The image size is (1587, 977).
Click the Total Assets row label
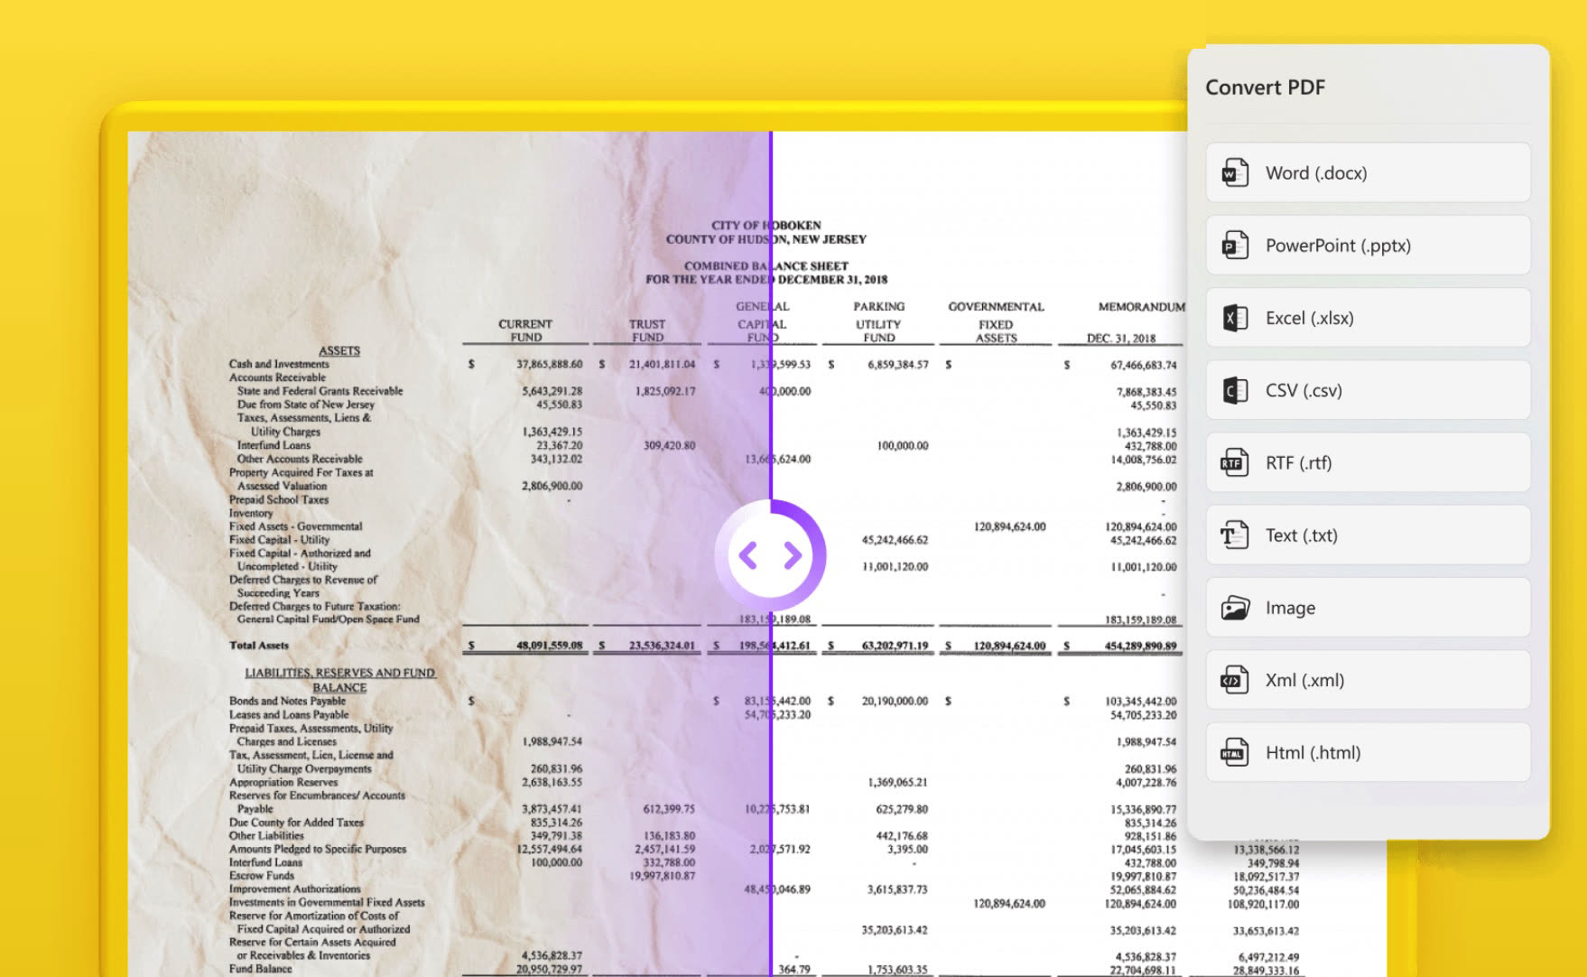[x=259, y=645]
